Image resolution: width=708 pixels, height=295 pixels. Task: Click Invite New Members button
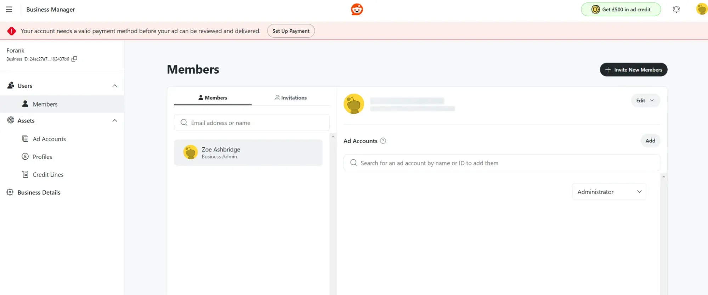tap(633, 70)
